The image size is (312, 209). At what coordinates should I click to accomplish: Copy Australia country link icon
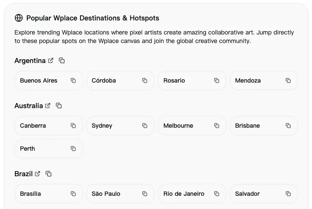click(59, 106)
